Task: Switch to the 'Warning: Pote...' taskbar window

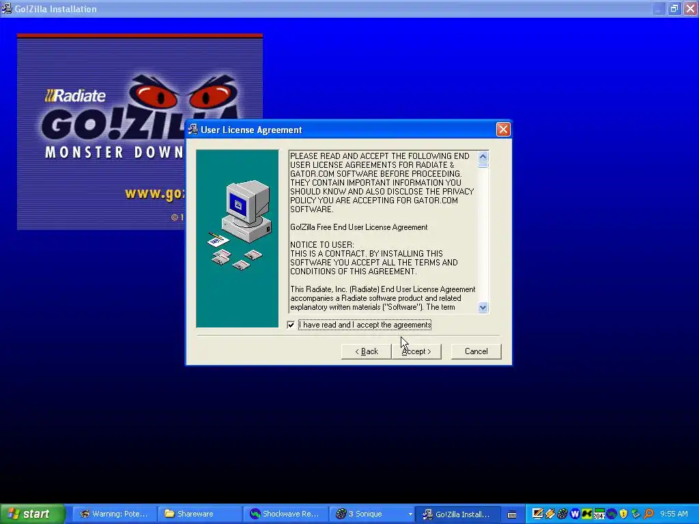Action: 115,514
